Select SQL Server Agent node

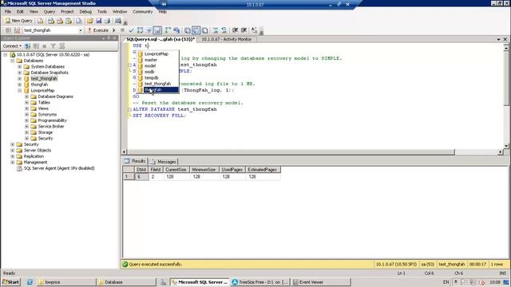tap(59, 168)
